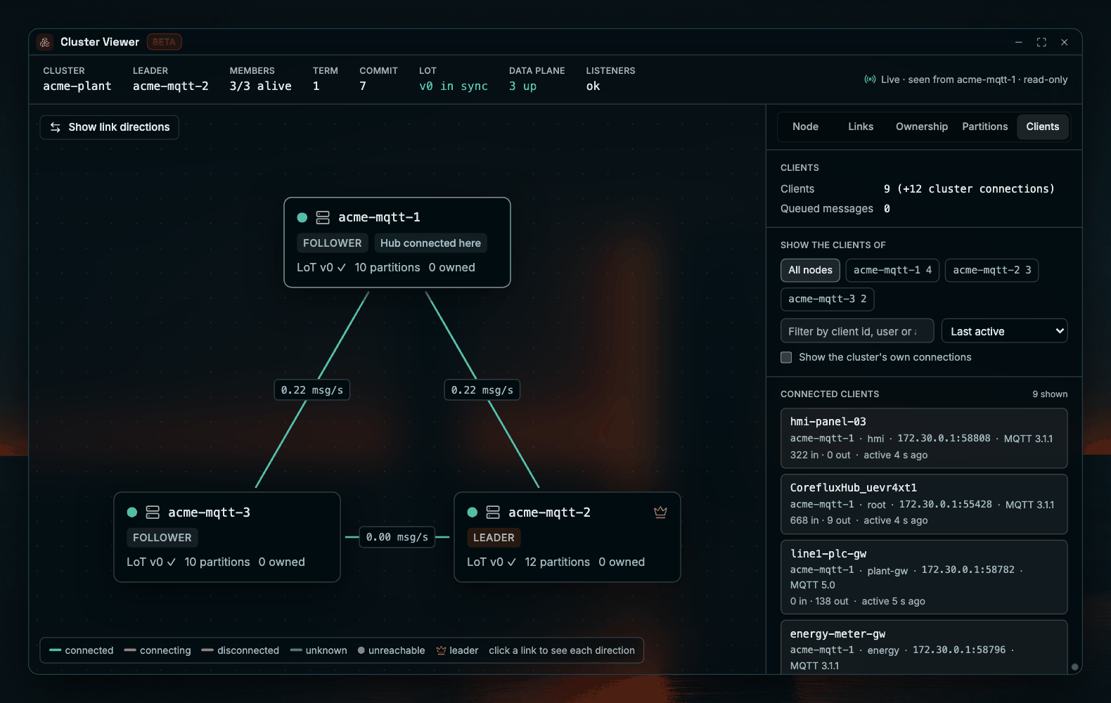Open the energy-meter-gw client entry

coord(924,647)
